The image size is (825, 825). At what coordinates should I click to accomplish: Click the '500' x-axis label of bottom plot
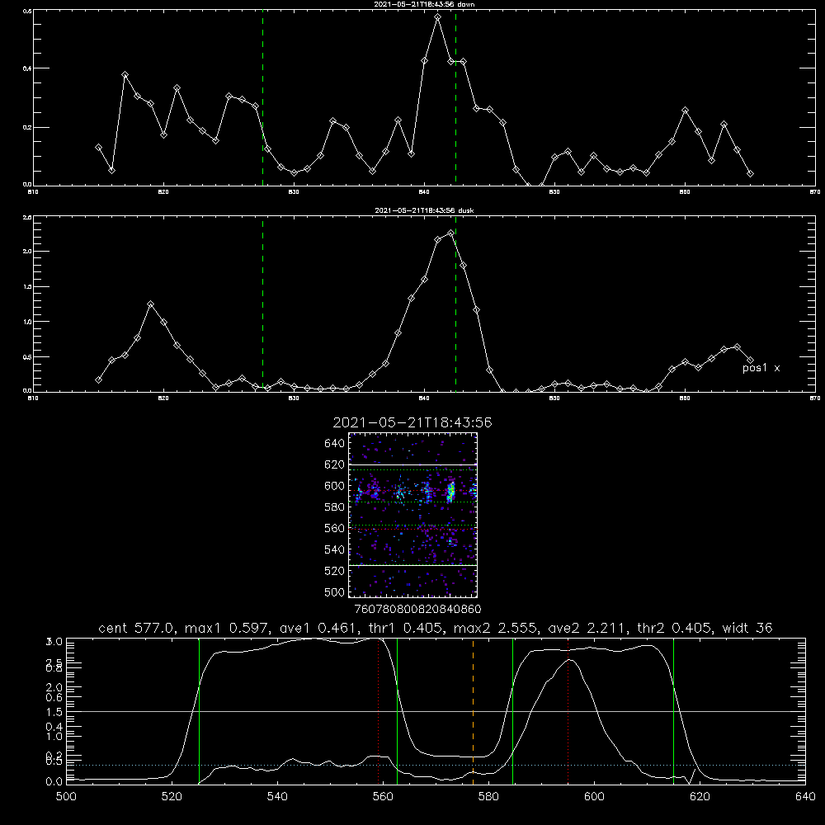tap(66, 797)
